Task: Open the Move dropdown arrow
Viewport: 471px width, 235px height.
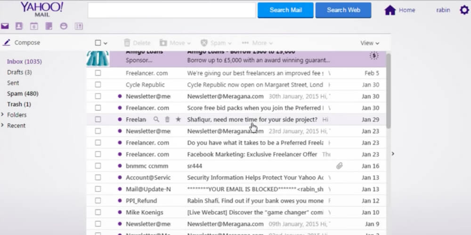Action: click(x=189, y=43)
